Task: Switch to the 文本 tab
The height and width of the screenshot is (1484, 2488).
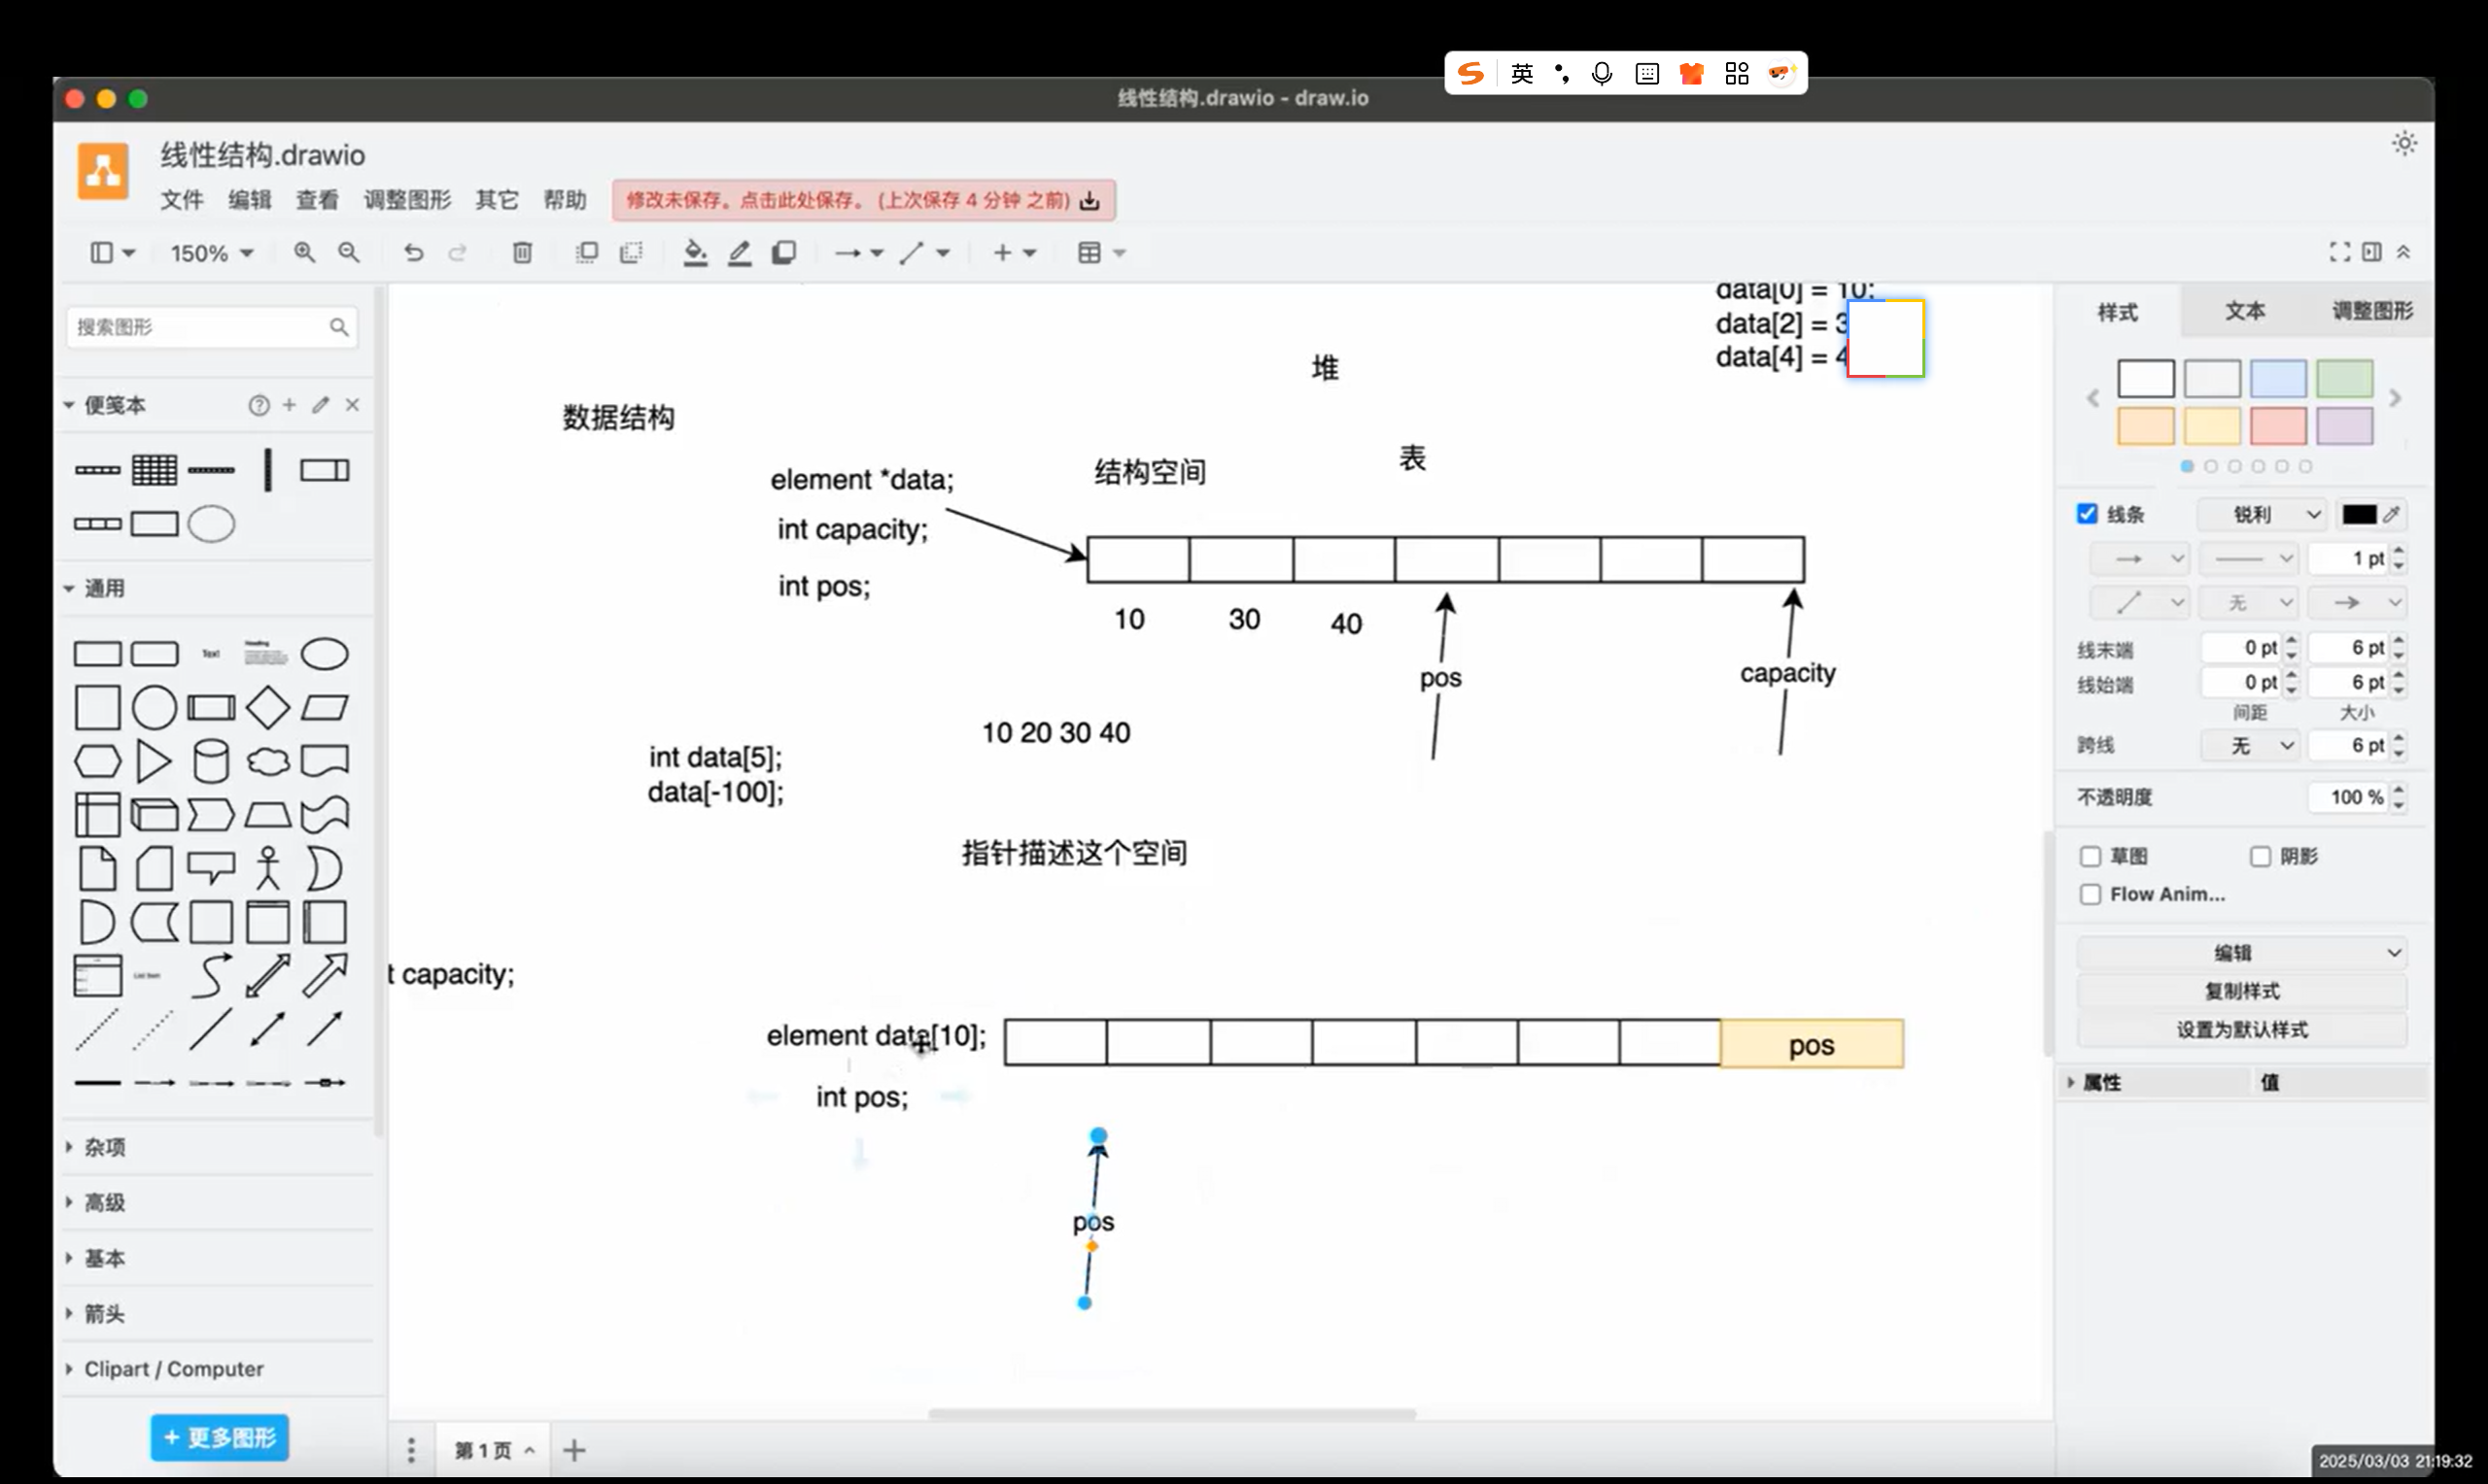Action: click(2245, 311)
